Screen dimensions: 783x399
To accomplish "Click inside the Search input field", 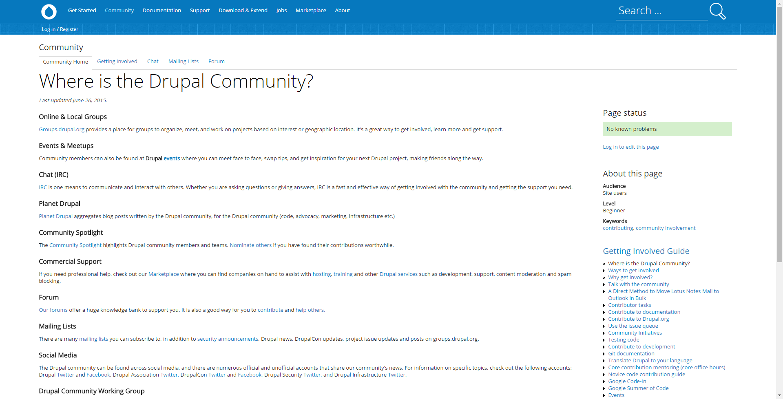I will (x=661, y=11).
